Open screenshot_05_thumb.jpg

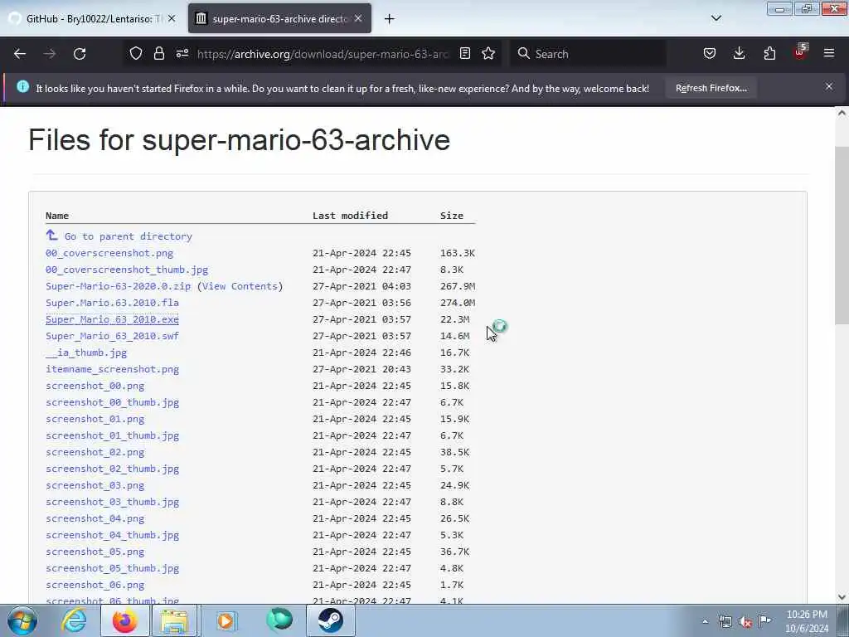tap(112, 568)
